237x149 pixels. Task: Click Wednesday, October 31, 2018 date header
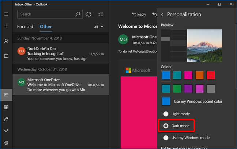[42, 69]
